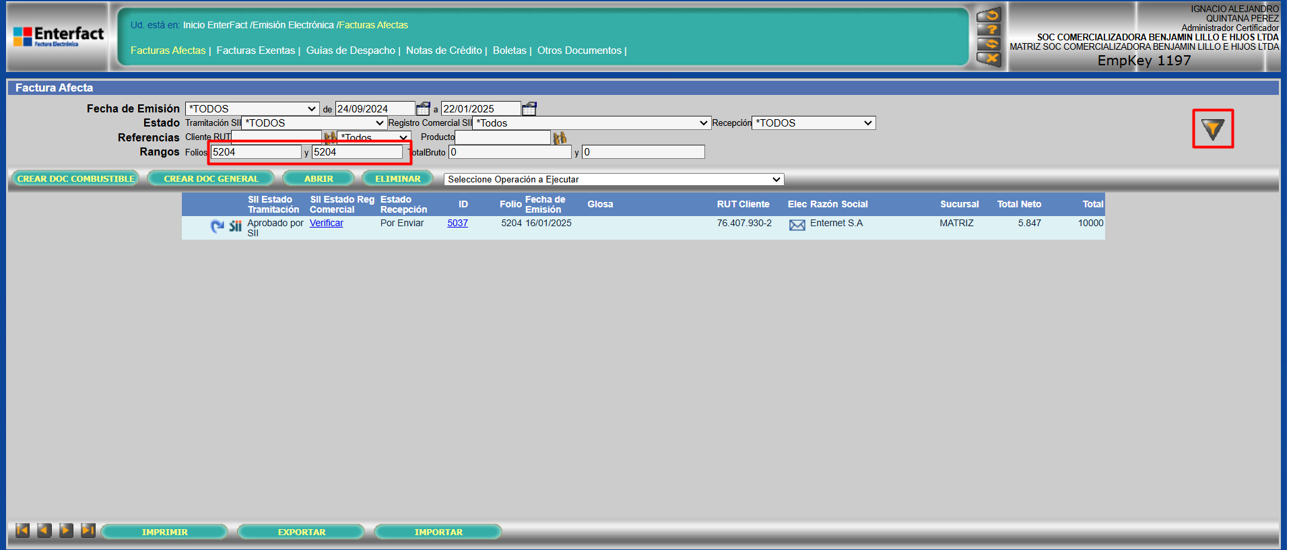Apply the search filter funnel icon

pos(1212,129)
